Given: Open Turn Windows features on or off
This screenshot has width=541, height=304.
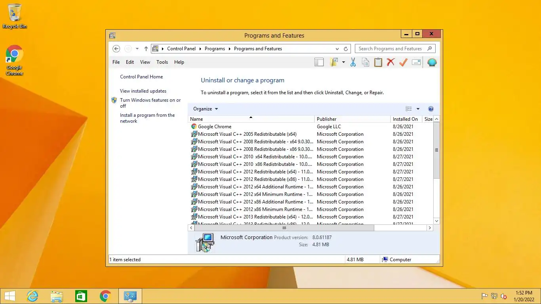Looking at the screenshot, I should click(x=150, y=103).
